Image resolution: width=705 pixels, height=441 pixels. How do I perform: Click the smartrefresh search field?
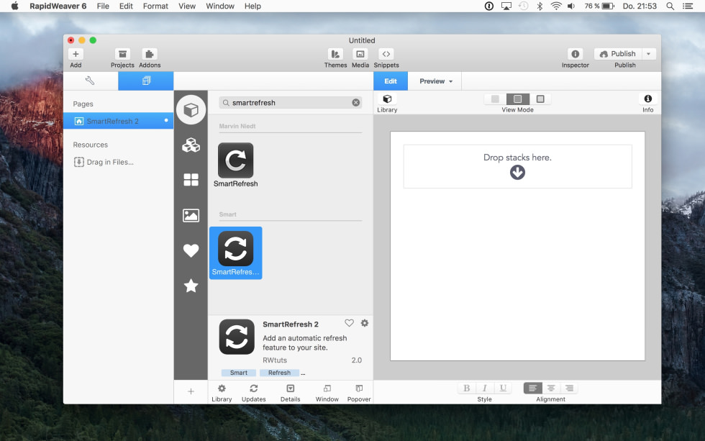(290, 102)
